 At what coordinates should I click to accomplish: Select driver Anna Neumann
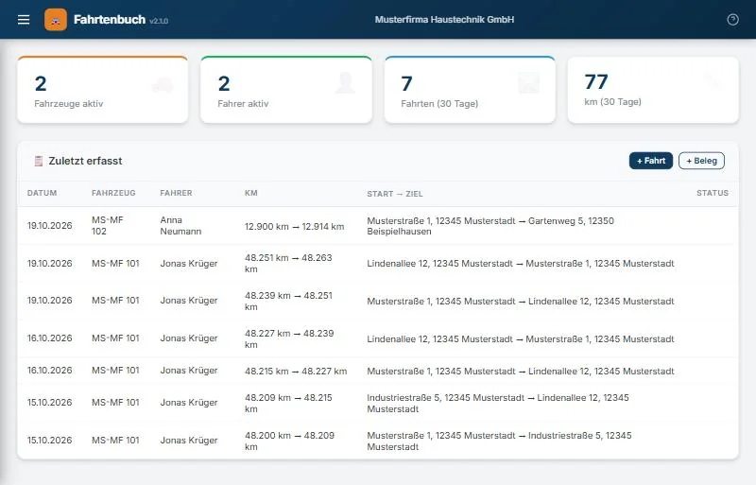pos(180,225)
